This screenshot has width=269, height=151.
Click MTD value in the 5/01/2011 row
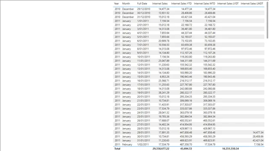coord(210,37)
